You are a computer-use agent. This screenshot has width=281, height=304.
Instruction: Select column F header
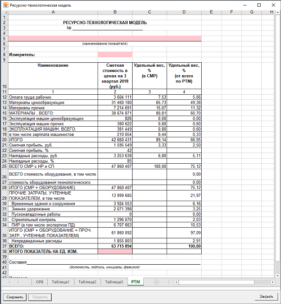coord(232,12)
